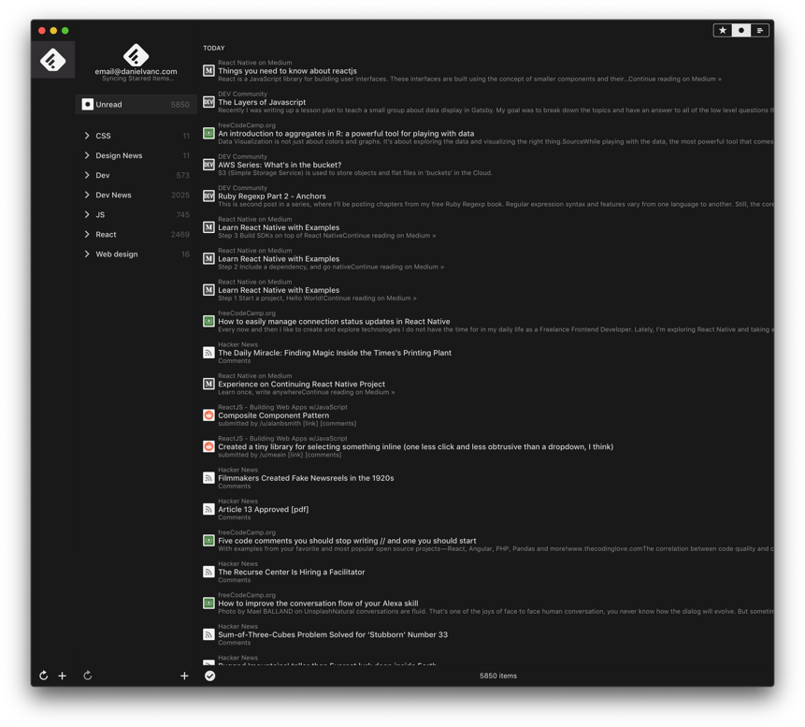Expand the CSS folder
The image size is (805, 727).
[x=87, y=136]
